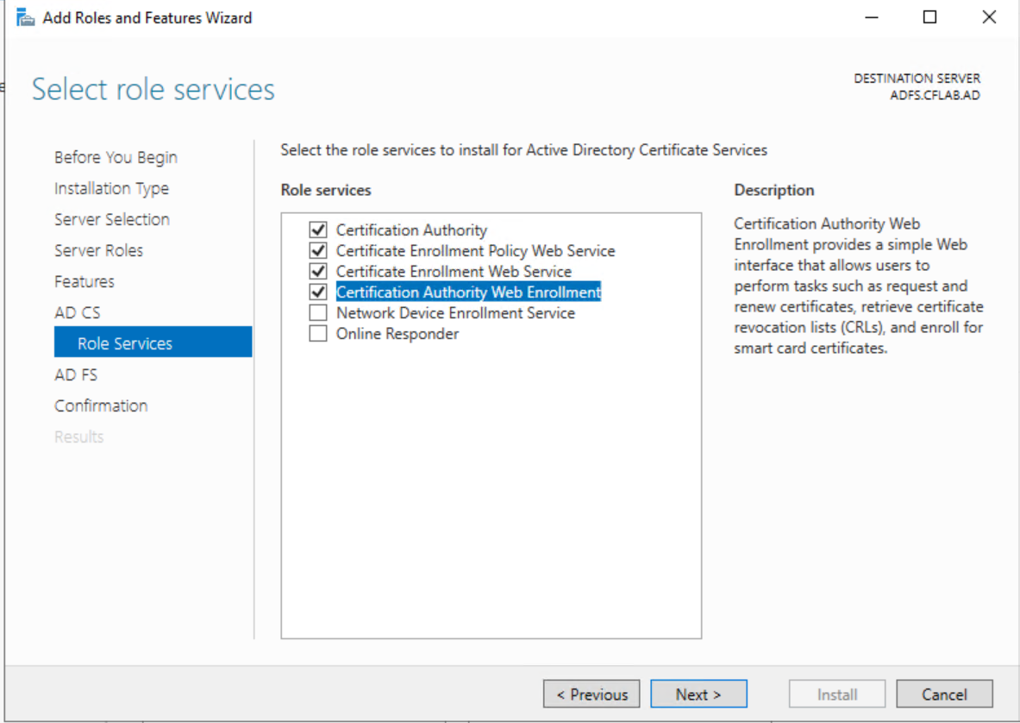Image resolution: width=1020 pixels, height=723 pixels.
Task: Jump to AD FS step
Action: coord(76,374)
